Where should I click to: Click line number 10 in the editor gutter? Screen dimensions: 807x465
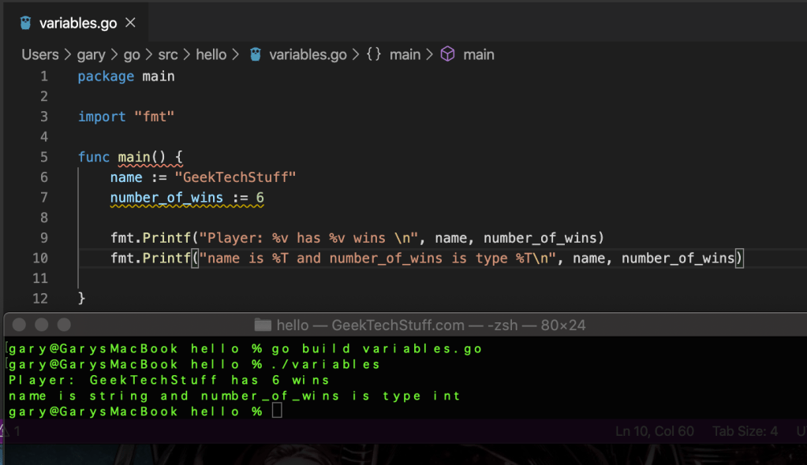pyautogui.click(x=40, y=258)
